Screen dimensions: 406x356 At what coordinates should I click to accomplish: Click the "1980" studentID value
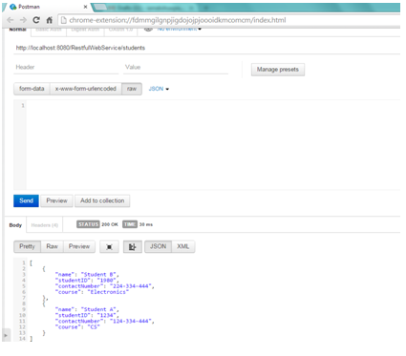[x=108, y=281]
